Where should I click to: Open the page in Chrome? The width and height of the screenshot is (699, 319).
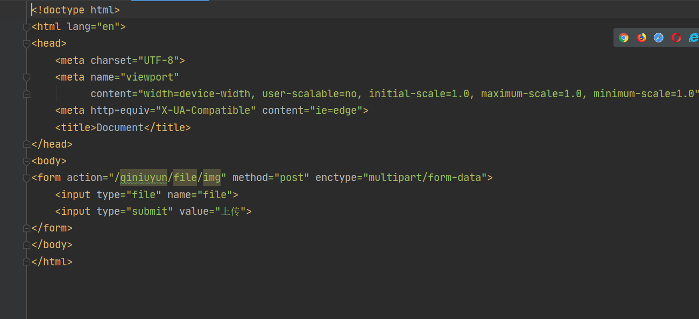623,38
